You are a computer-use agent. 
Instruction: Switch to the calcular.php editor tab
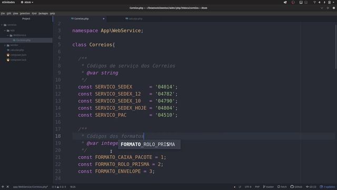click(134, 19)
